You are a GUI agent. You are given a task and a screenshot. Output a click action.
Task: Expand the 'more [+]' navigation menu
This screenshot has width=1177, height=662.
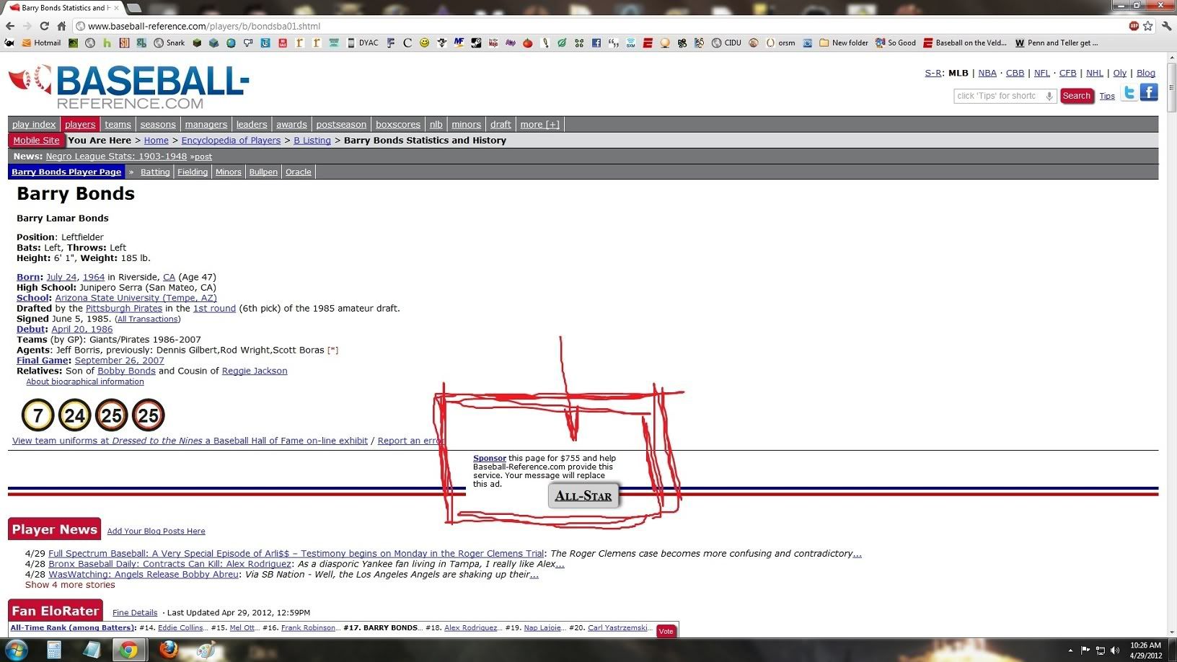540,125
